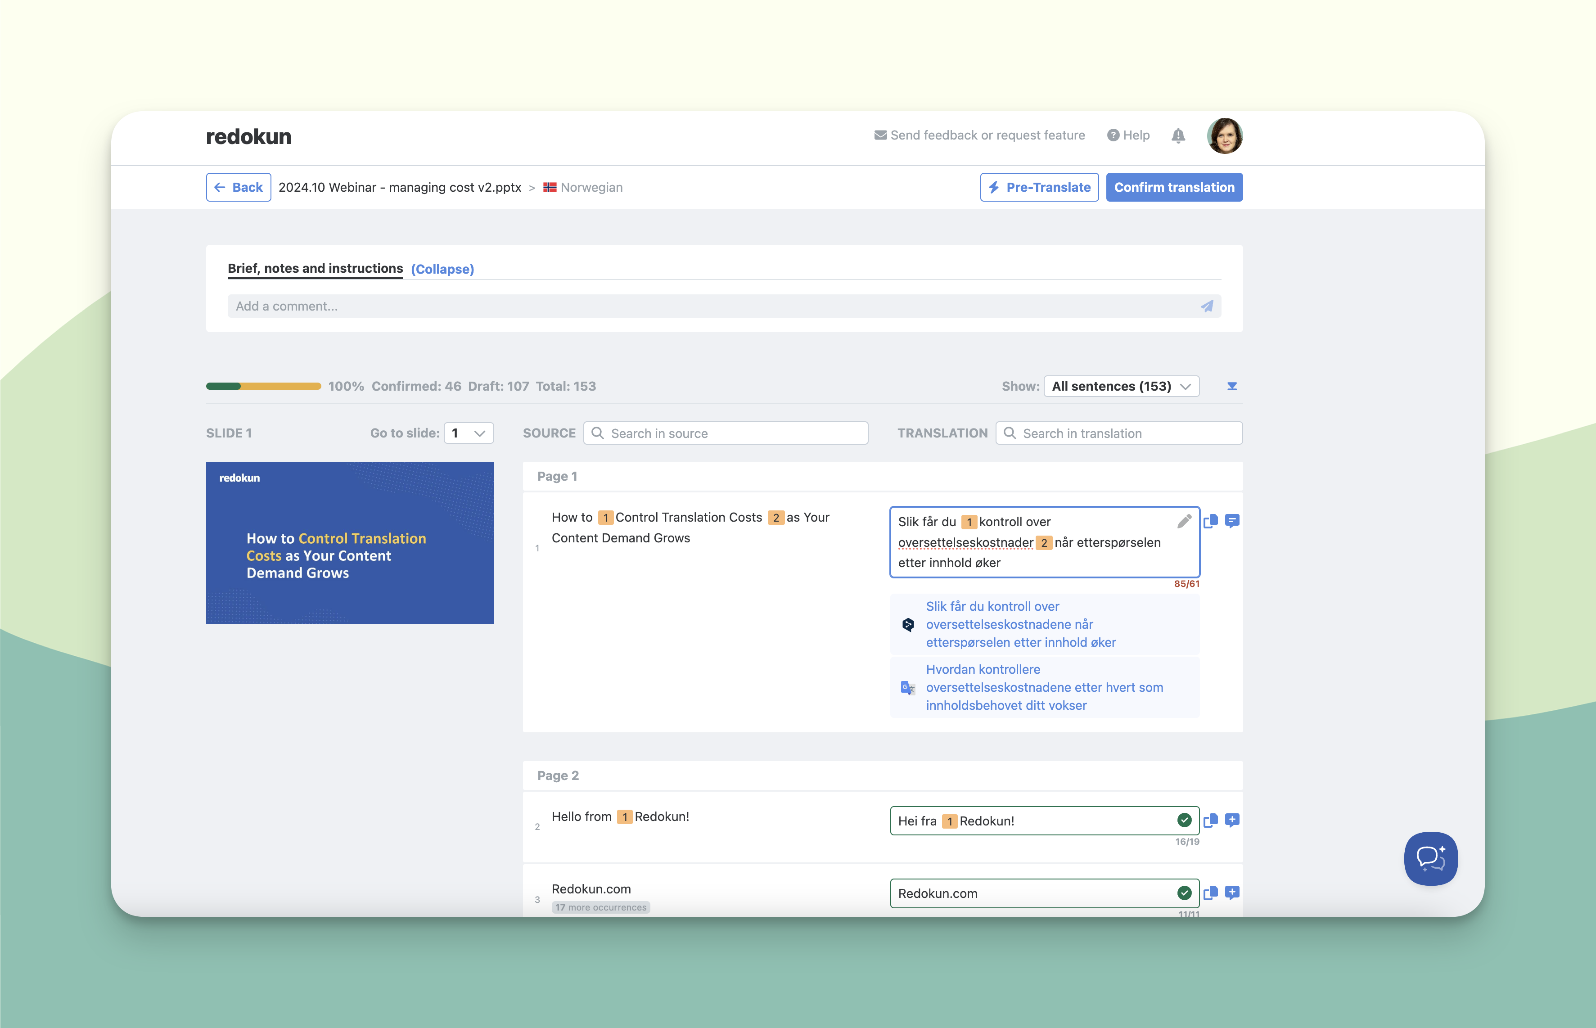Open notifications bell
Screen dimensions: 1596x1028
(x=1178, y=135)
